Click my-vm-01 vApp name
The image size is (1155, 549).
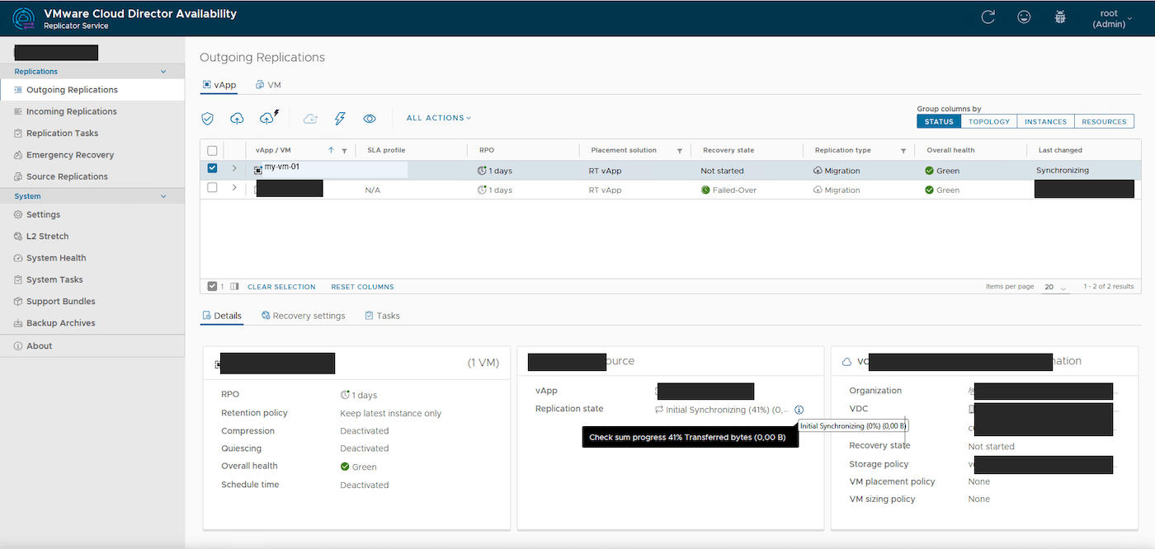[281, 167]
